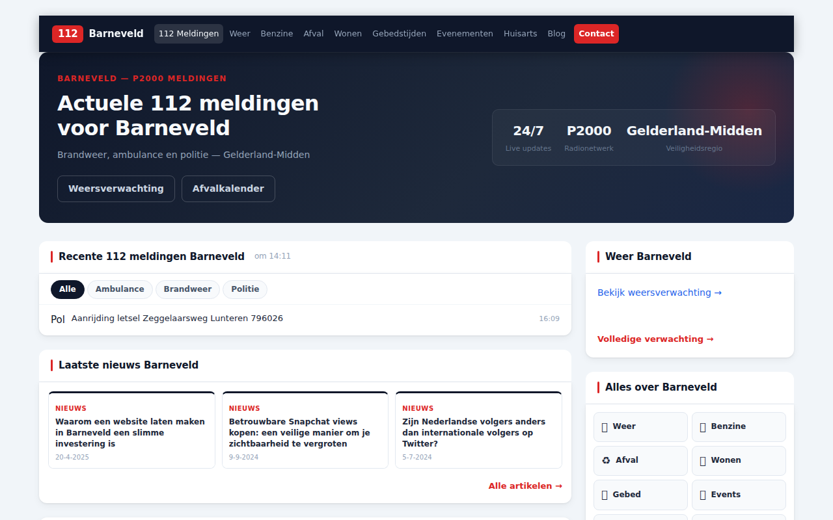This screenshot has height=520, width=833.
Task: Click the Gelderland-Midden Veiligheidsregio stat
Action: pos(694,138)
